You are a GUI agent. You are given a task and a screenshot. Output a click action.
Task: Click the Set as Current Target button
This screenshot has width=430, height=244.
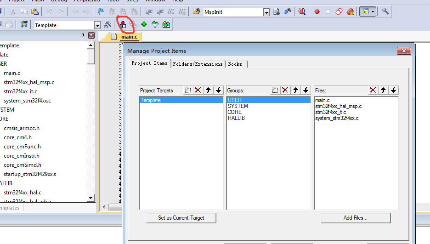coord(181,218)
